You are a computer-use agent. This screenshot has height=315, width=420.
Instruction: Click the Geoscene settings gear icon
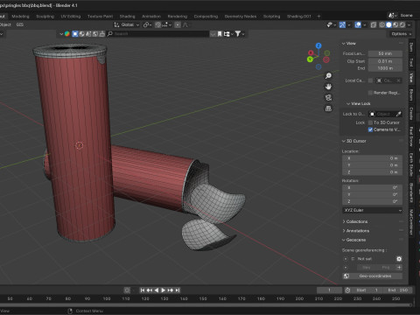pos(399,259)
